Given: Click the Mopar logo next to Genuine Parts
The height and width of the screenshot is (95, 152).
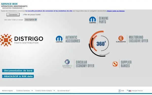Looking at the screenshot, I should (92, 20).
